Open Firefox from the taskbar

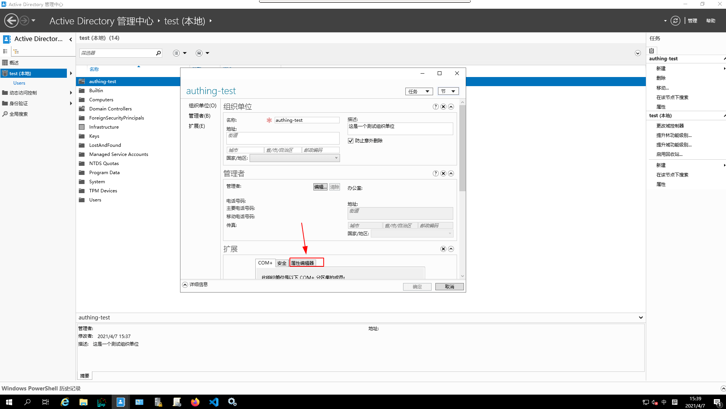pyautogui.click(x=195, y=402)
